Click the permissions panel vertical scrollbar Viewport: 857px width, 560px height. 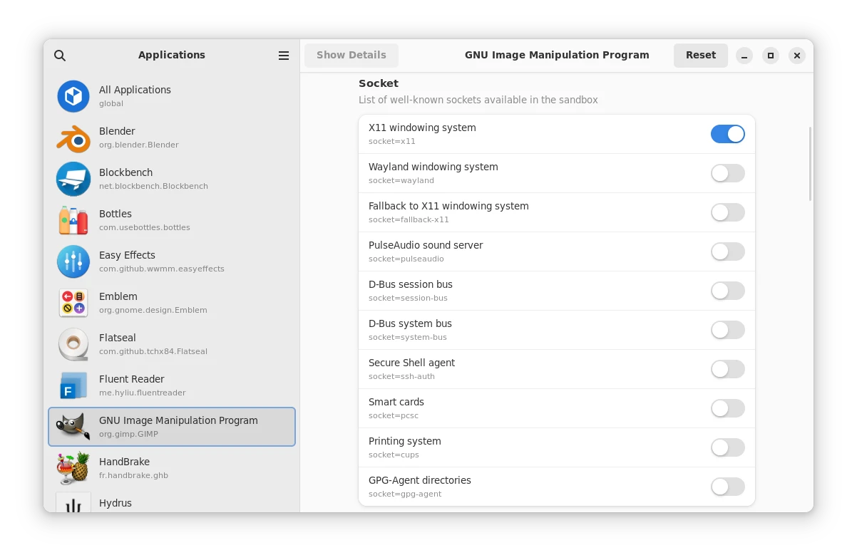[810, 164]
